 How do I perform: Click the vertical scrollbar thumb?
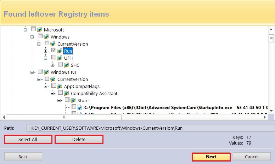(271, 38)
